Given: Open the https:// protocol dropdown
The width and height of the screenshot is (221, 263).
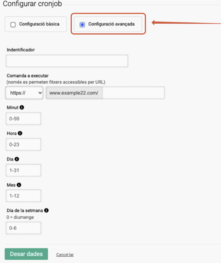Looking at the screenshot, I should [x=24, y=93].
